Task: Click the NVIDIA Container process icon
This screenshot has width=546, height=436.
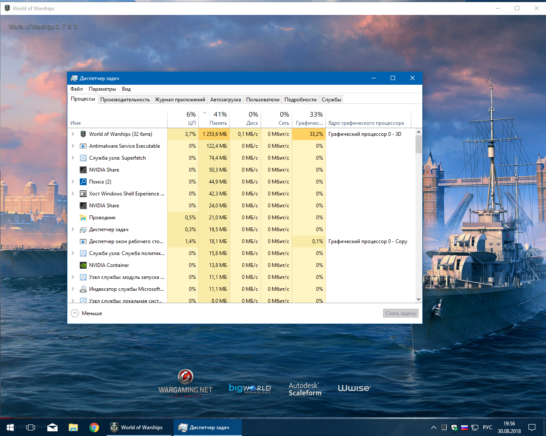Action: click(83, 265)
